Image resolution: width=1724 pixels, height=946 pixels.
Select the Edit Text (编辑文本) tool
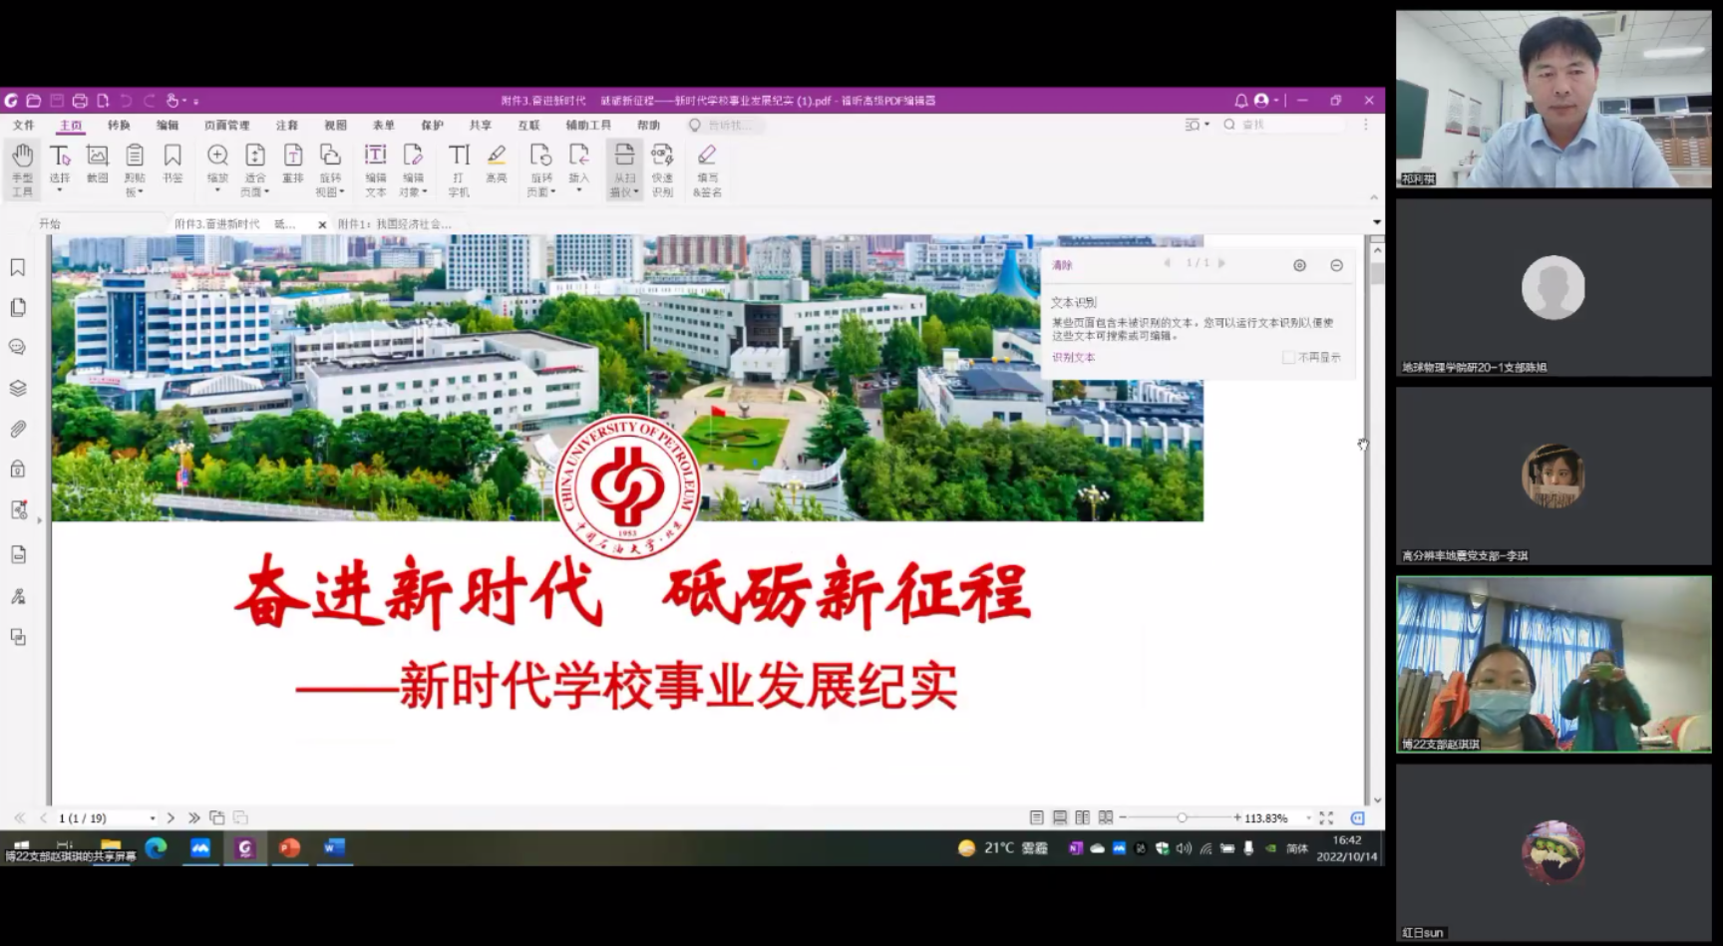coord(375,167)
